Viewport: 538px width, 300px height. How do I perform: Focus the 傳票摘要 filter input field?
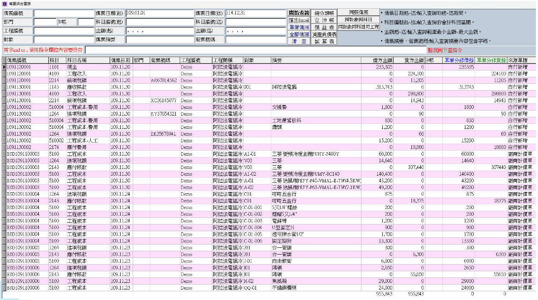[159, 40]
